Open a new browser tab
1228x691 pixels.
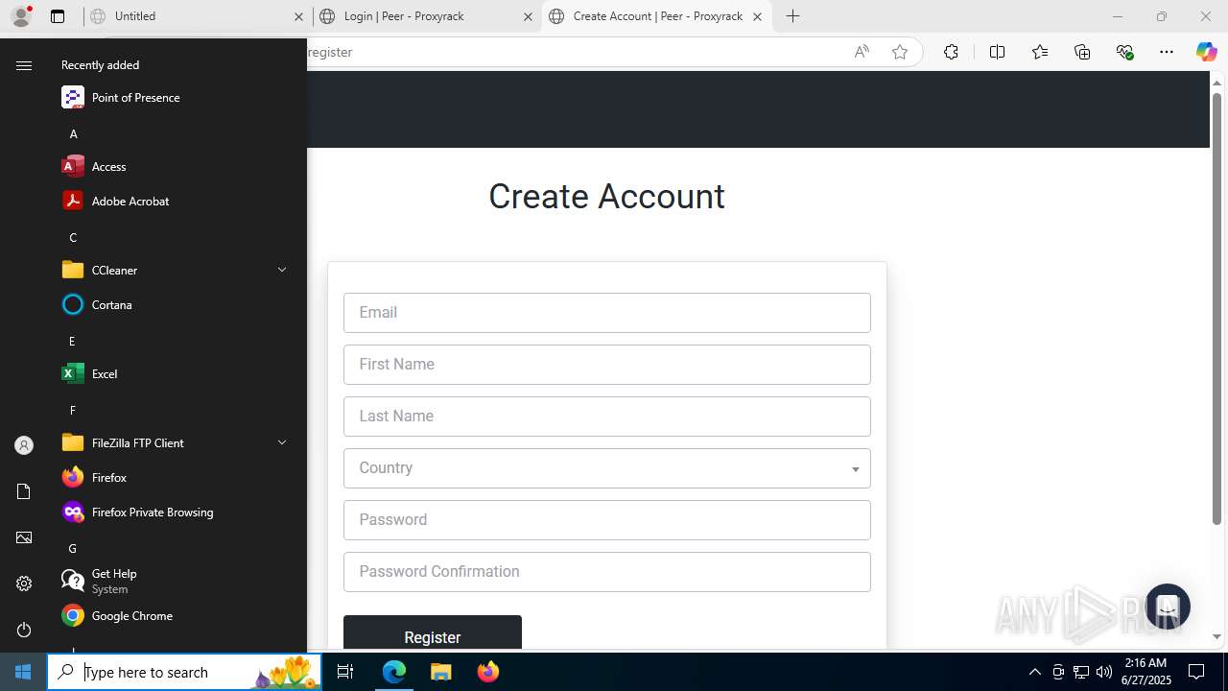click(x=792, y=16)
